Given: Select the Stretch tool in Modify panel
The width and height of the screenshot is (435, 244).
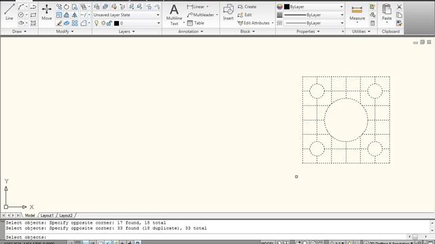Looking at the screenshot, I should click(75, 7).
